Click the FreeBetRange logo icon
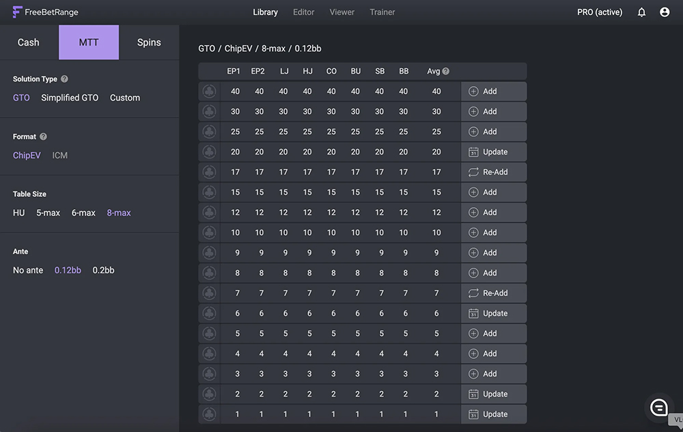The width and height of the screenshot is (683, 432). (17, 12)
